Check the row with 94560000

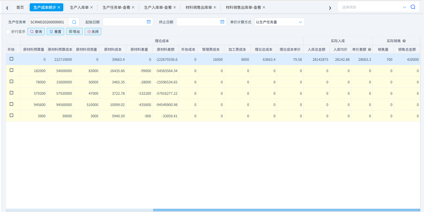tap(11, 104)
